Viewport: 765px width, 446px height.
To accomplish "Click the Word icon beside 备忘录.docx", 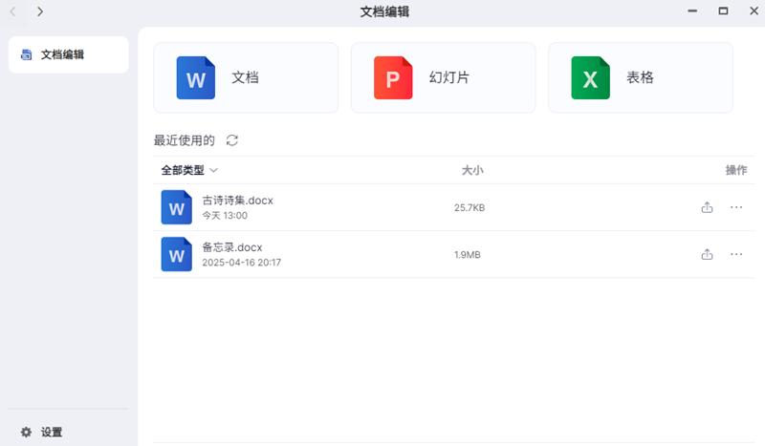I will 177,254.
